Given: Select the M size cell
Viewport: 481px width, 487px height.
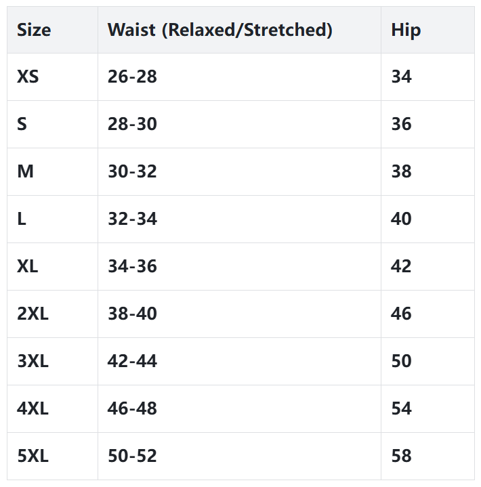Looking at the screenshot, I should (25, 172).
